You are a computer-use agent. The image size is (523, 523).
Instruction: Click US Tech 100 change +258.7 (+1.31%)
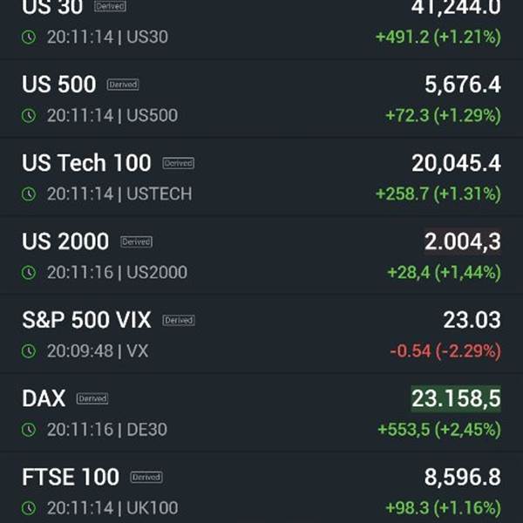click(x=438, y=194)
